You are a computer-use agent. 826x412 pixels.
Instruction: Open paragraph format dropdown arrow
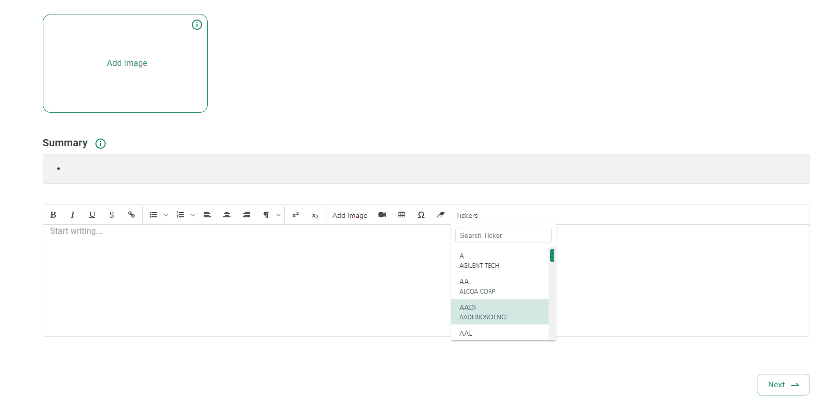278,215
